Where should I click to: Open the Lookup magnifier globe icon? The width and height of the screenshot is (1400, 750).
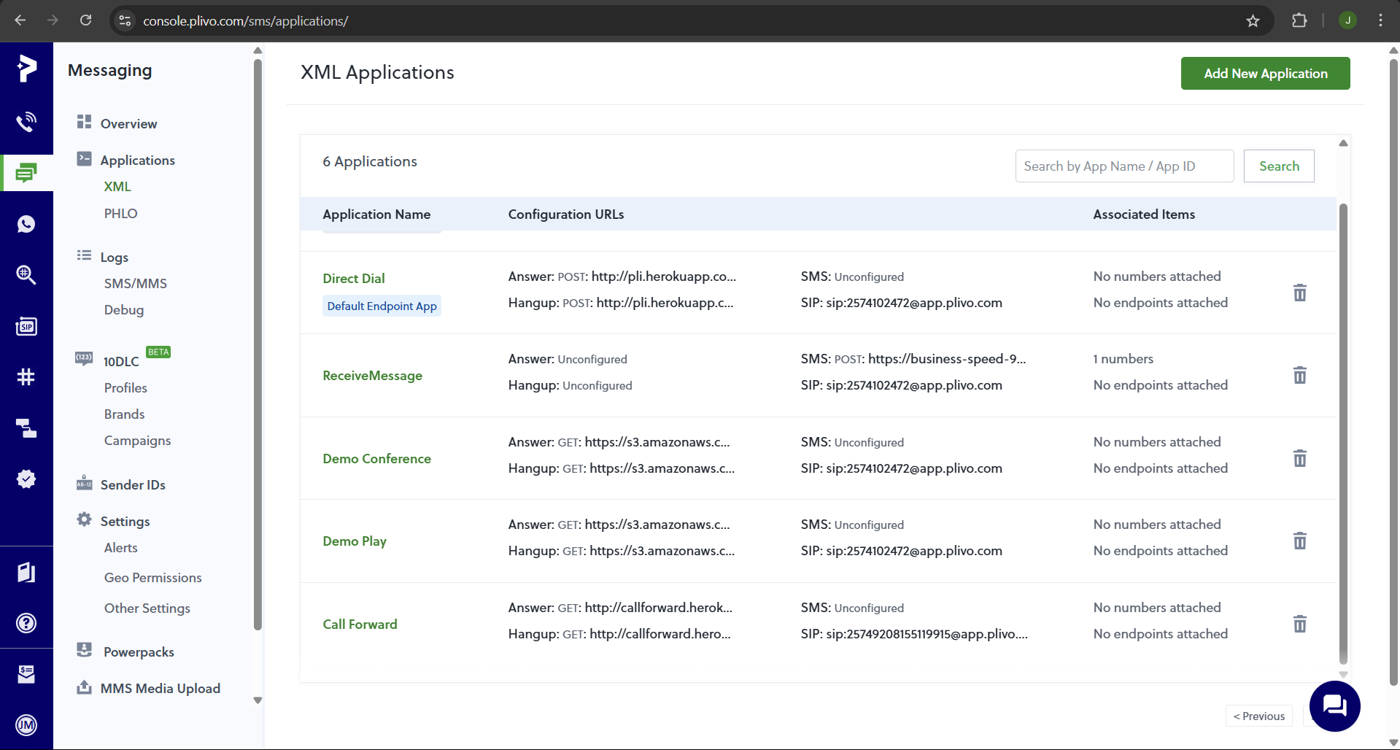pos(26,275)
